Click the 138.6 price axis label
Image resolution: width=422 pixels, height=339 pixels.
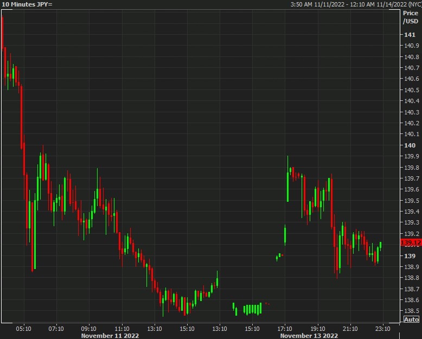click(412, 300)
